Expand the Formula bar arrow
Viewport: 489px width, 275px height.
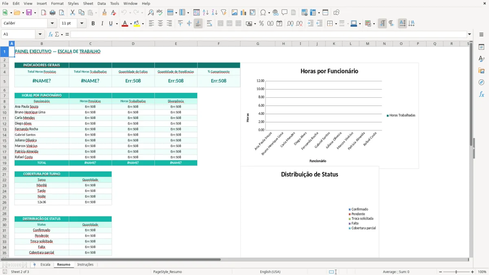pos(470,34)
